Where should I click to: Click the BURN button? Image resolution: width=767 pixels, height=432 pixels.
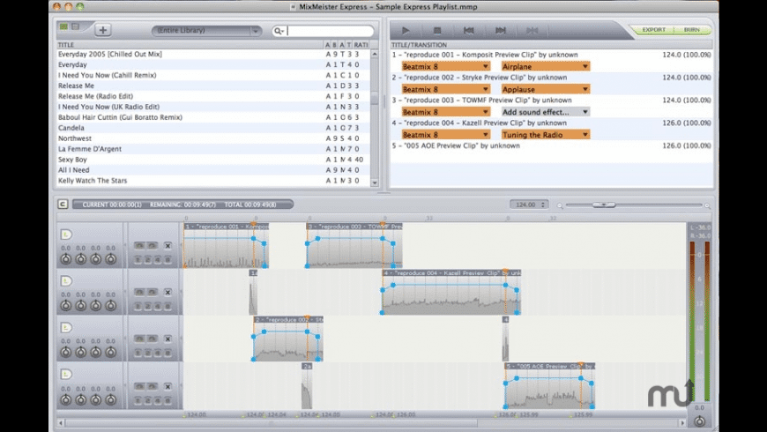692,30
